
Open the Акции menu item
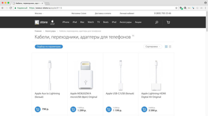pos(138,22)
